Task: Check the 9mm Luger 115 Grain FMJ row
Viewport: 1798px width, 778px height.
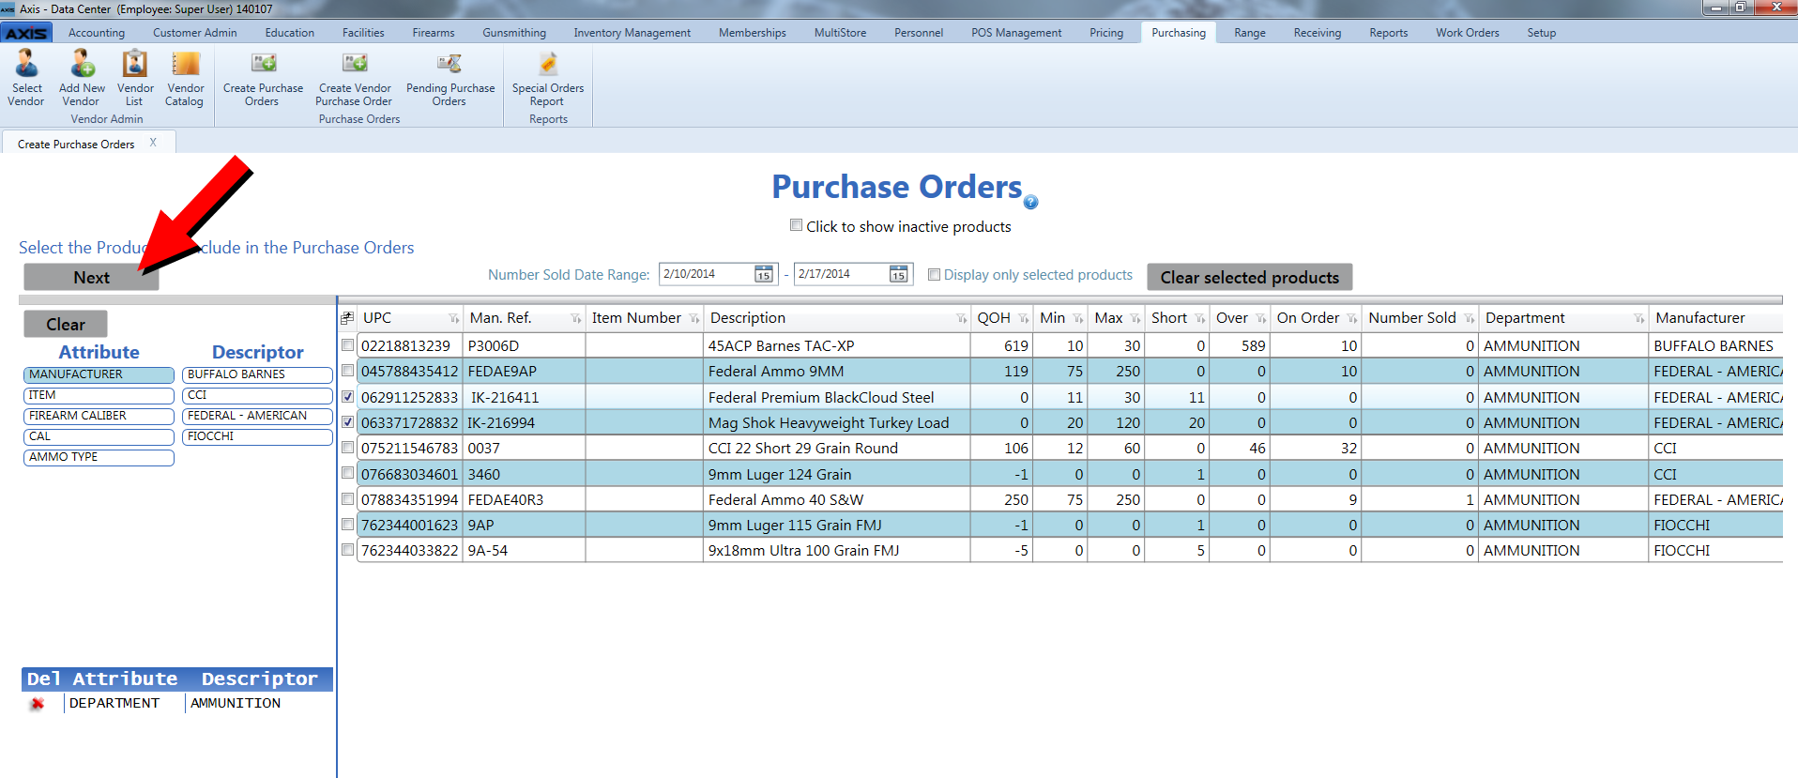Action: pyautogui.click(x=348, y=524)
